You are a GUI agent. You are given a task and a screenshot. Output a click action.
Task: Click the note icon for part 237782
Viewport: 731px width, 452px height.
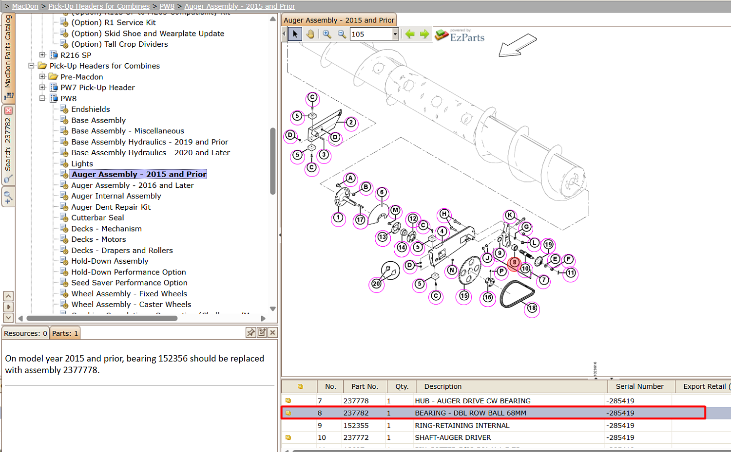pos(288,413)
